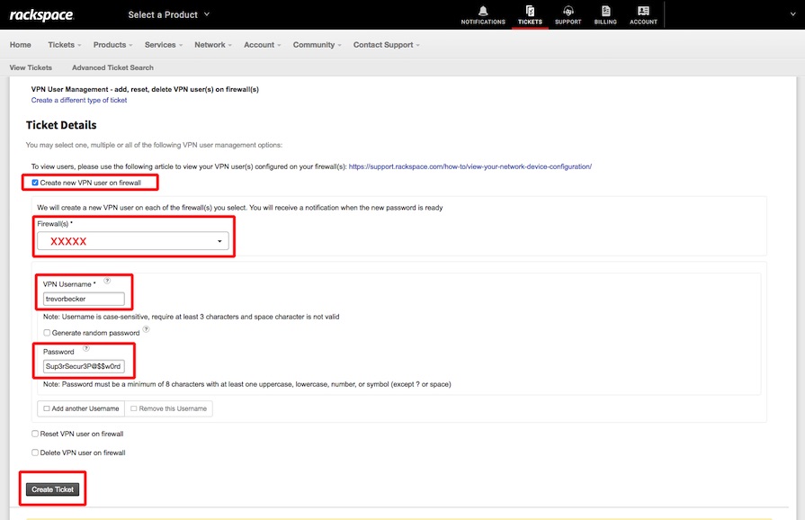This screenshot has width=805, height=520.
Task: Uncheck Create new VPN user on firewall
Action: pos(35,183)
